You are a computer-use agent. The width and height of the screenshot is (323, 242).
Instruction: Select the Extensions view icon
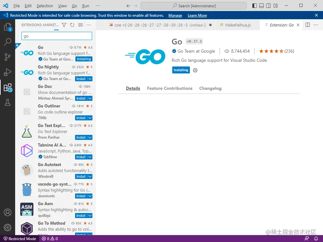[8, 88]
